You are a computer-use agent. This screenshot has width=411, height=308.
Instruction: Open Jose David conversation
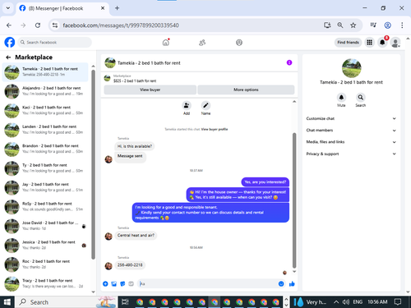pos(45,226)
